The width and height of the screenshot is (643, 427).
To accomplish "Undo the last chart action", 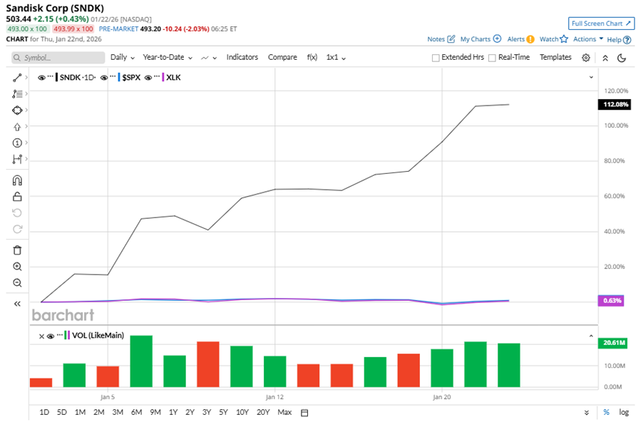I will tap(17, 213).
